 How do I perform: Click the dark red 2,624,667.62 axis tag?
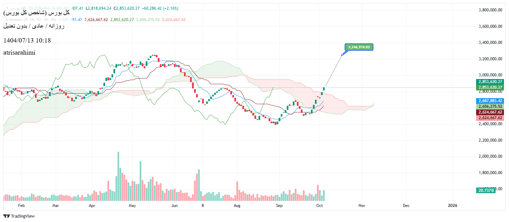click(x=490, y=112)
